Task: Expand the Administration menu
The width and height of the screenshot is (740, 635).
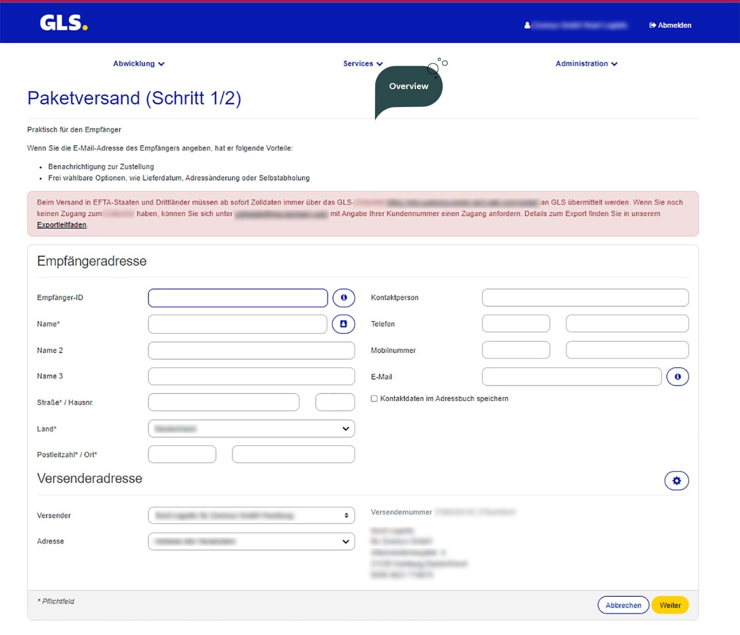Action: click(x=586, y=64)
